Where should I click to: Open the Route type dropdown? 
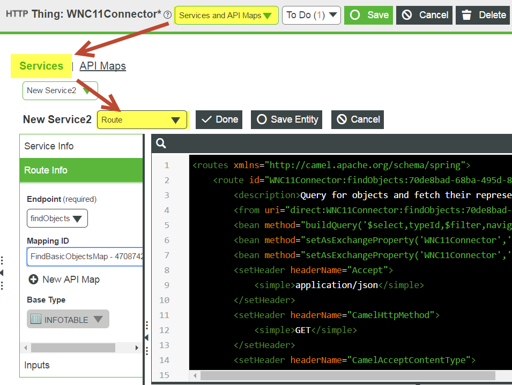pos(142,119)
